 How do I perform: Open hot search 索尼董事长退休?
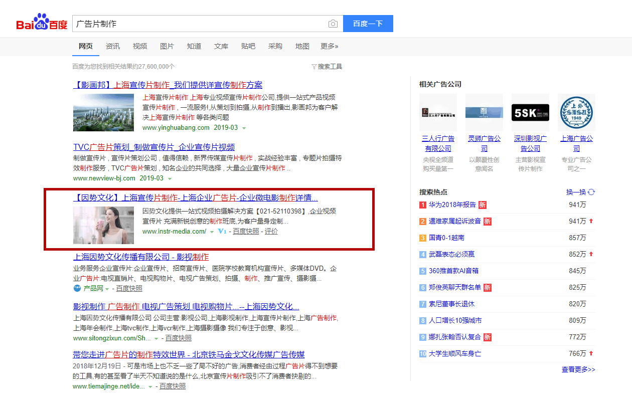point(451,304)
